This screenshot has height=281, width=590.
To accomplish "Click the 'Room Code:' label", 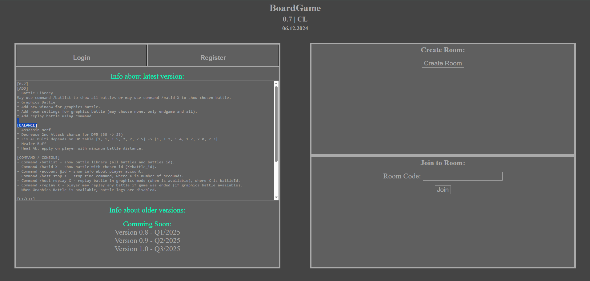I will coord(402,176).
